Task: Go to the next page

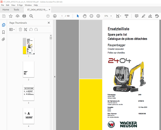Action: pos(55,16)
